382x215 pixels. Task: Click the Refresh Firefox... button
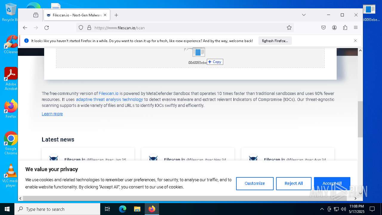[x=275, y=41]
